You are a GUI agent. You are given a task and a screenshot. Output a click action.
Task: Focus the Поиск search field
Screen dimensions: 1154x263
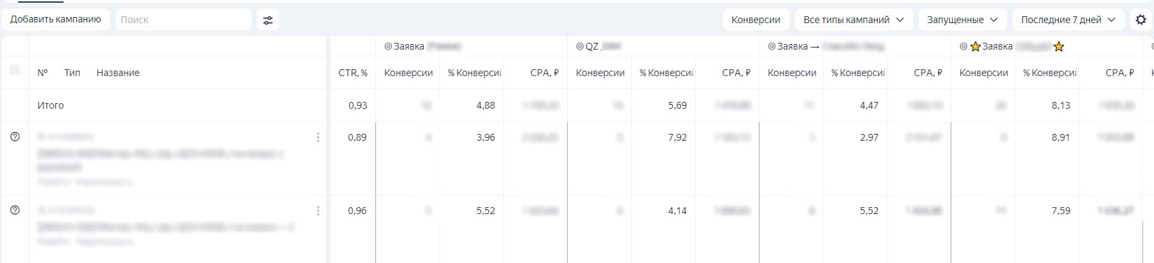184,20
